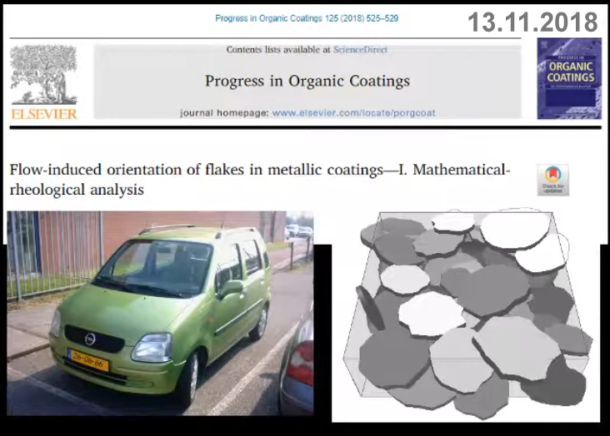Click the 'Progress in Organic Coatings' journal heading

click(307, 81)
